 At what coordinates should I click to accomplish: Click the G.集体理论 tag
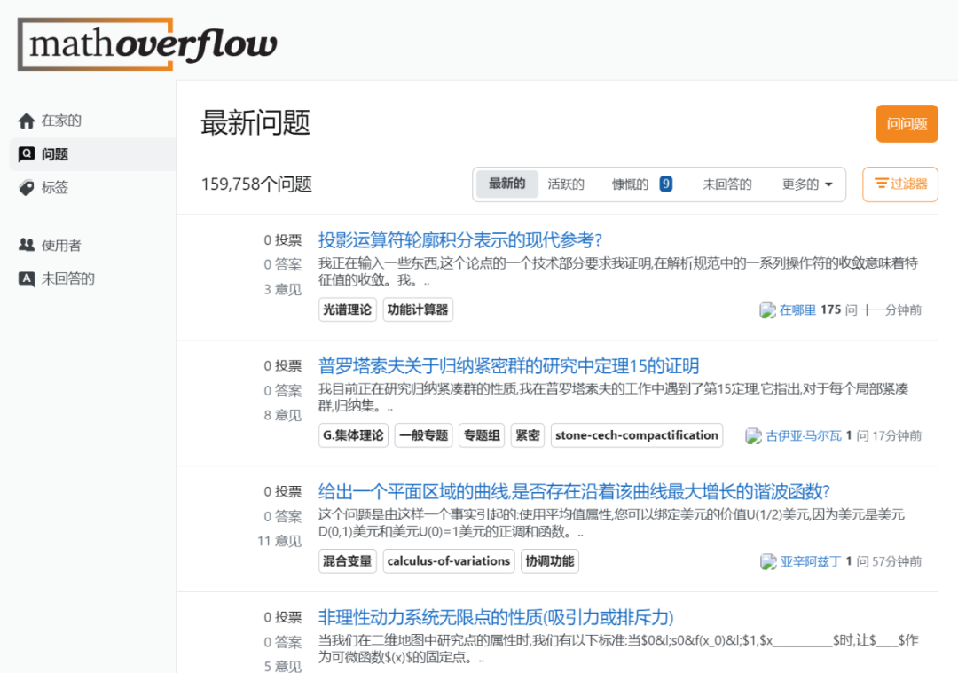click(x=353, y=435)
